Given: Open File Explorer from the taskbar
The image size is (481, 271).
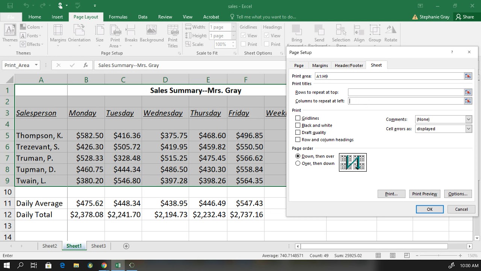Looking at the screenshot, I should tap(76, 265).
